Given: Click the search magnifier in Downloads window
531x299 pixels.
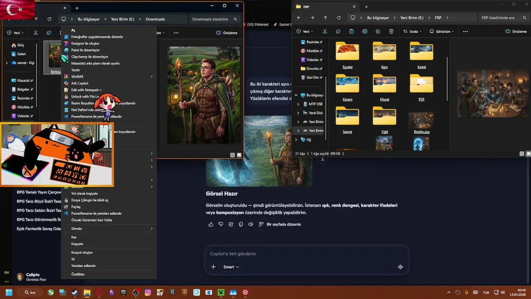Looking at the screenshot, I should pyautogui.click(x=235, y=19).
